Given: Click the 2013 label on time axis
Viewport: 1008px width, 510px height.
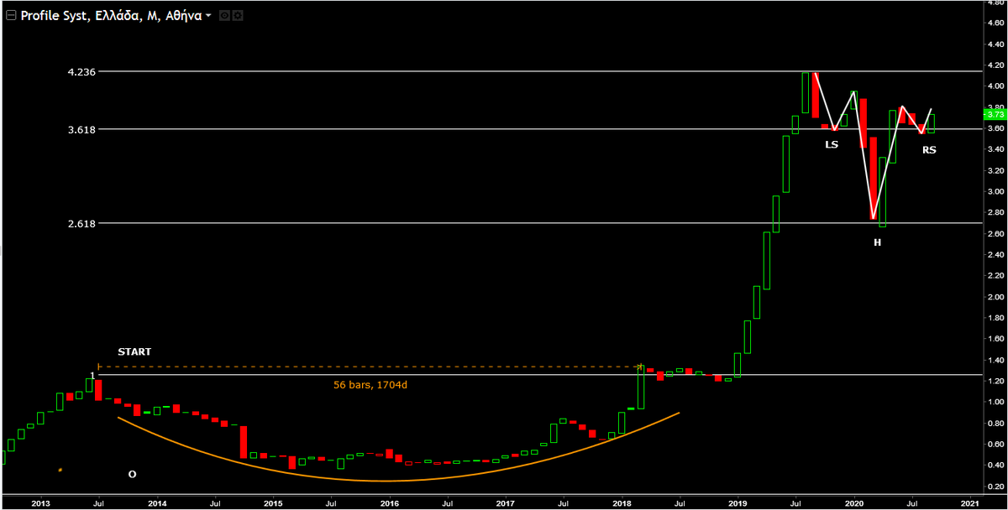Looking at the screenshot, I should [41, 503].
